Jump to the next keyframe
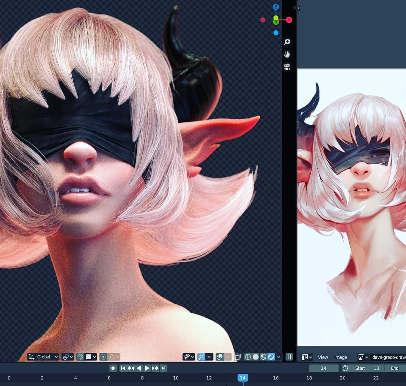This screenshot has width=406, height=386. 155,368
